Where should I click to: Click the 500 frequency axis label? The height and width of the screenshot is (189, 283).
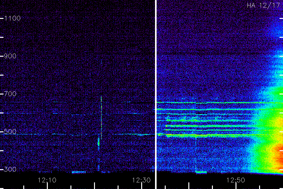10,132
